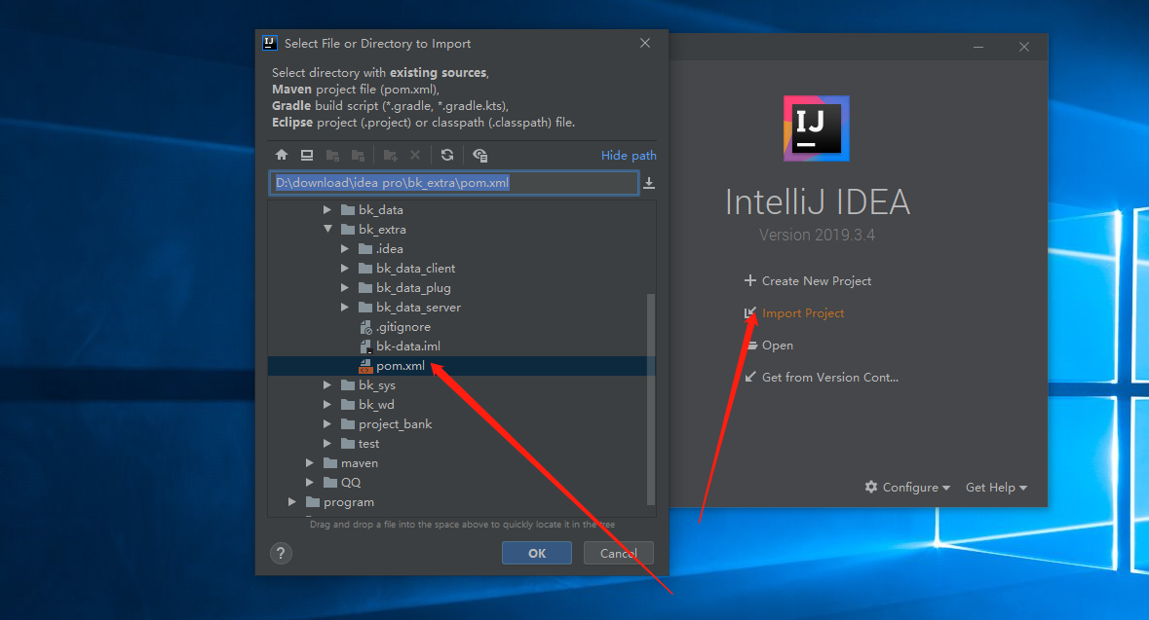Choose Import Project in welcome window
Viewport: 1149px width, 620px height.
803,313
